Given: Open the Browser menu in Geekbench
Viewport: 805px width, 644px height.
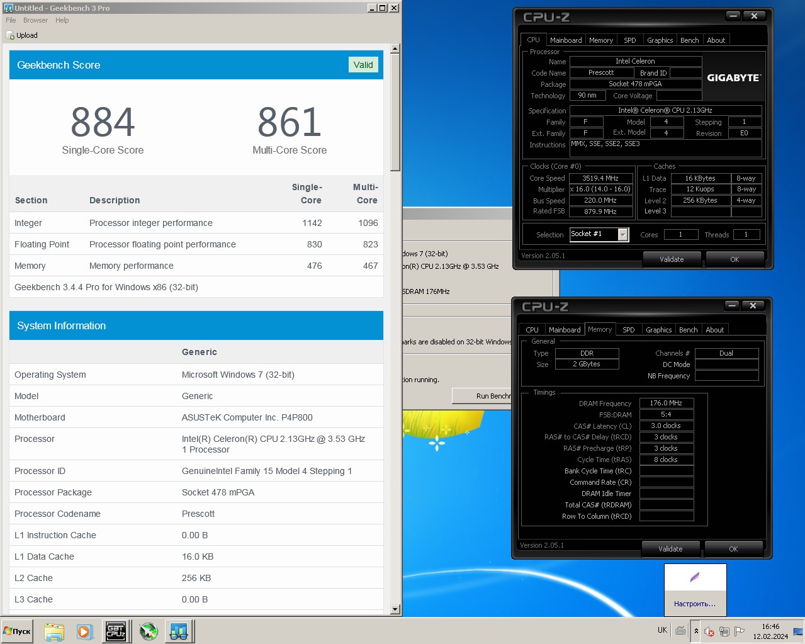Looking at the screenshot, I should (x=35, y=20).
